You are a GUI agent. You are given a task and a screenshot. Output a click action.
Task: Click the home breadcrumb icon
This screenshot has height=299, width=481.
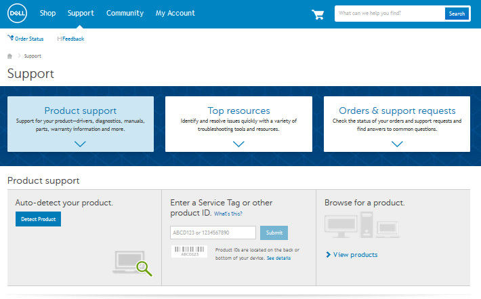click(9, 56)
